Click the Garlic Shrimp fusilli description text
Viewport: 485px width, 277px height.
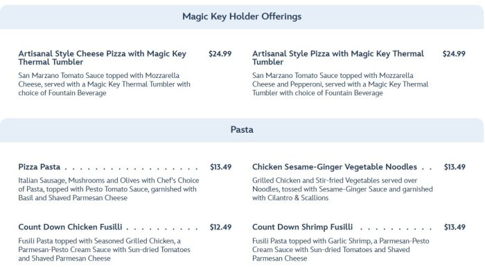[338, 249]
